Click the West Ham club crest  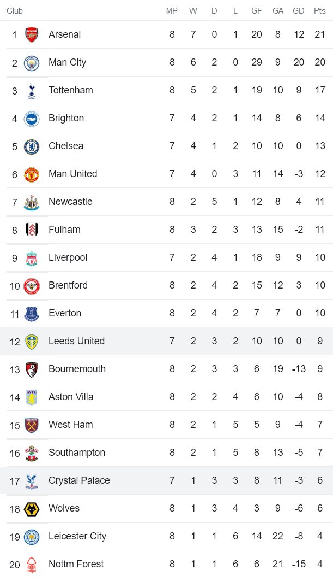(x=32, y=425)
